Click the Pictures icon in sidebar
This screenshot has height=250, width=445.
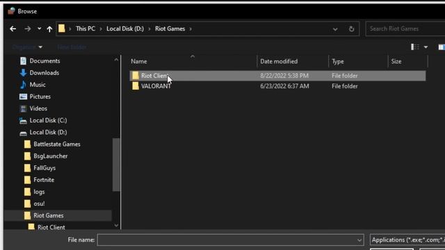[23, 97]
